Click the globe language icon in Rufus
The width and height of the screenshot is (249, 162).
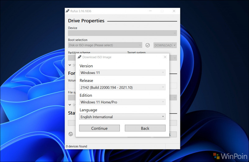pyautogui.click(x=71, y=134)
